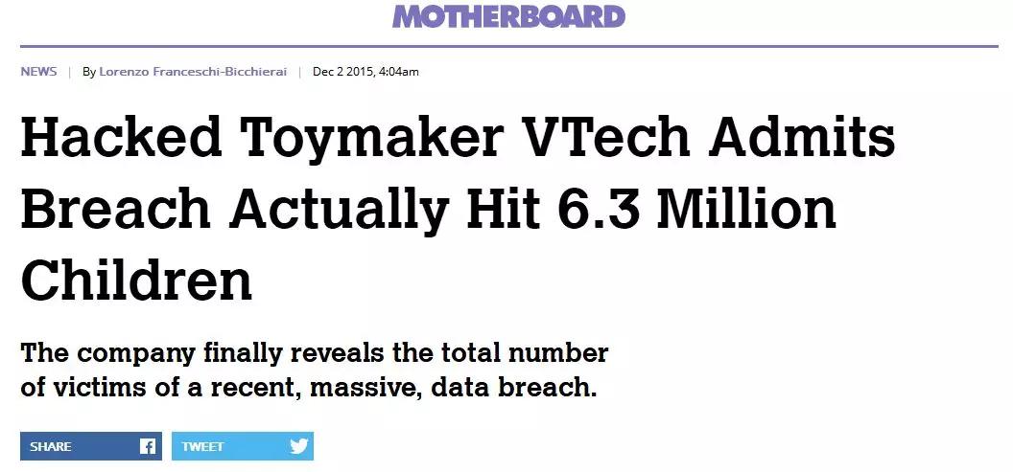This screenshot has height=472, width=1013.
Task: Click the purple divider line below the logo
Action: [509, 46]
